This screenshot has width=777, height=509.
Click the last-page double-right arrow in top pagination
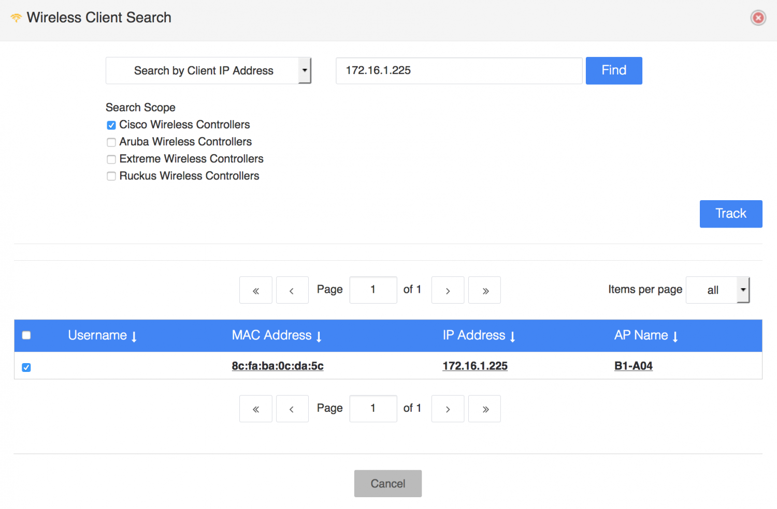(x=484, y=290)
